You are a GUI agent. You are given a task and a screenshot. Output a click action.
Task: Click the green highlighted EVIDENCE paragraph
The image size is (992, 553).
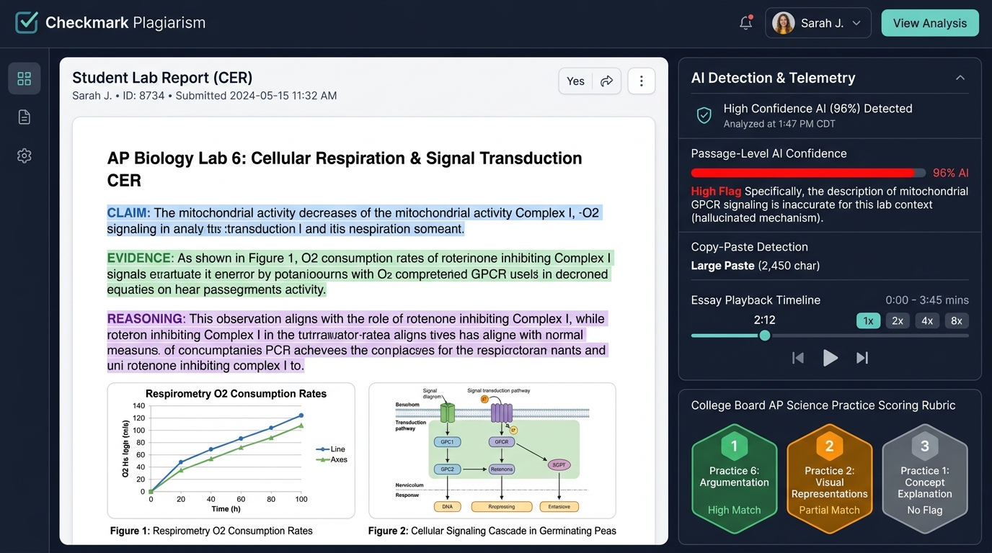(360, 274)
